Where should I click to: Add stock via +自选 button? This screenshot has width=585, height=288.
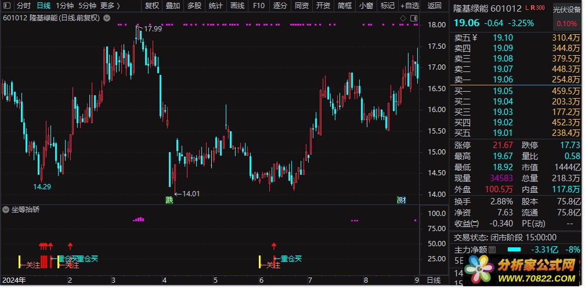pyautogui.click(x=409, y=6)
